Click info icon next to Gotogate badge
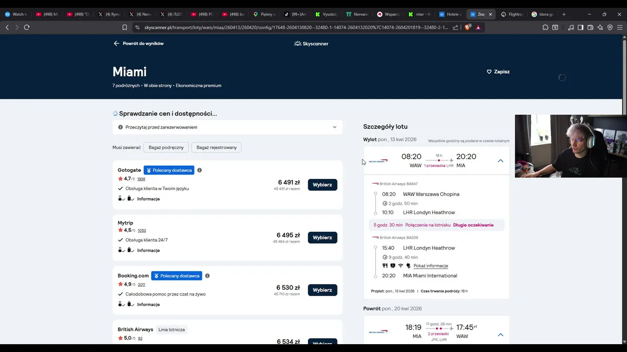The image size is (627, 352). pyautogui.click(x=199, y=170)
